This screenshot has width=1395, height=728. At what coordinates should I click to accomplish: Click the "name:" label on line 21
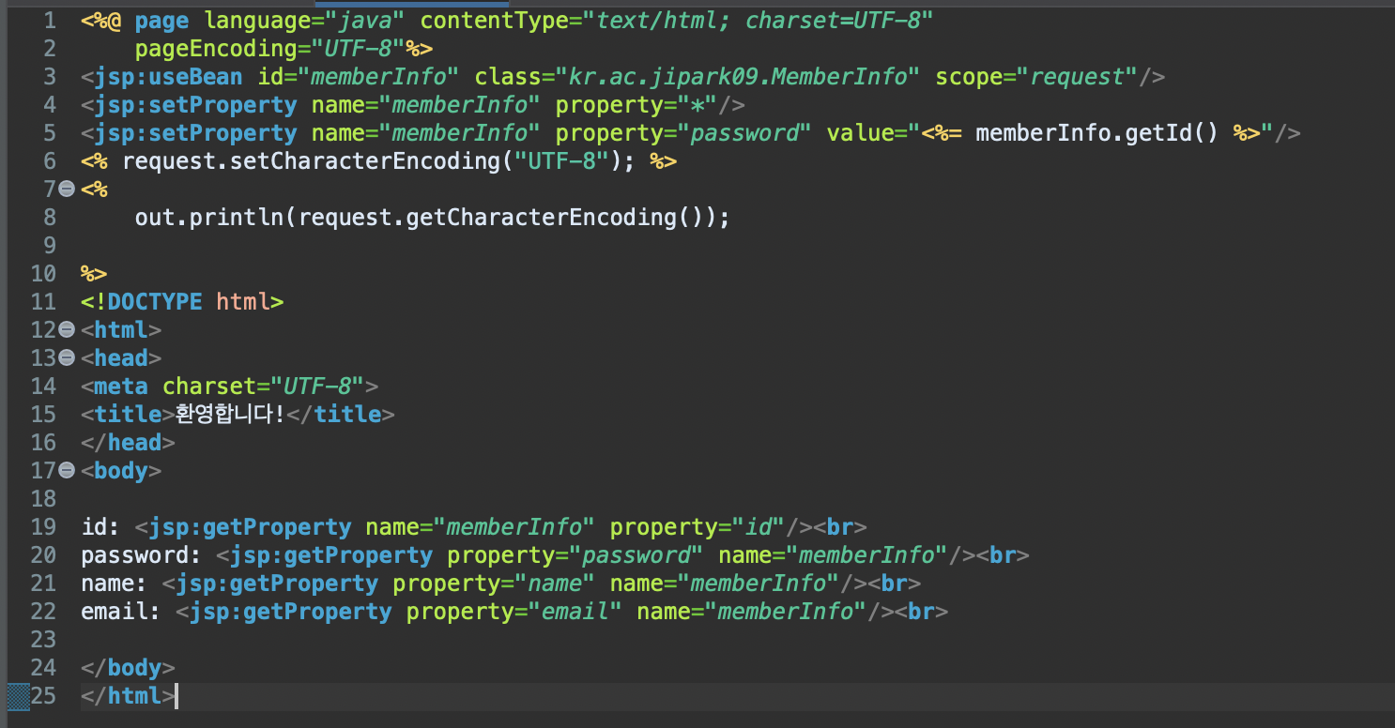(x=115, y=583)
